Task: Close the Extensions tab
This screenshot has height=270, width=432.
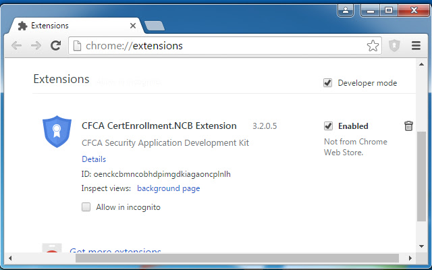Action: click(133, 26)
